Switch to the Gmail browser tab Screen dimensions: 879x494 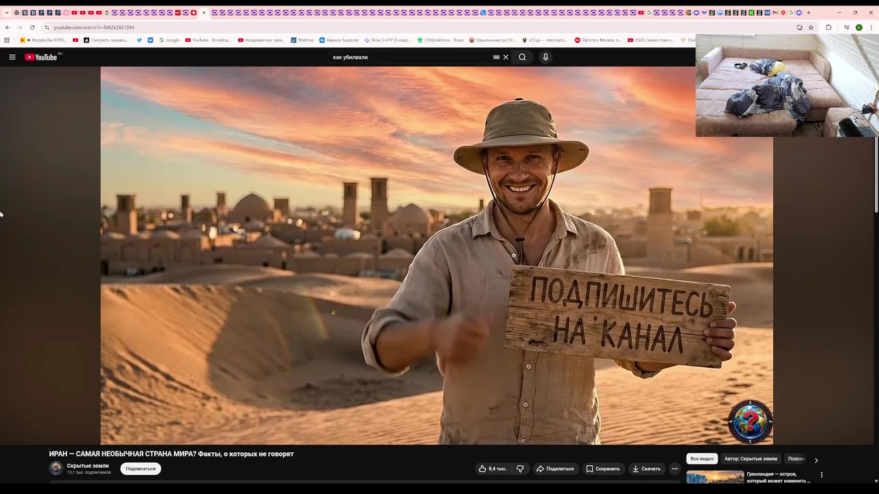(x=775, y=12)
